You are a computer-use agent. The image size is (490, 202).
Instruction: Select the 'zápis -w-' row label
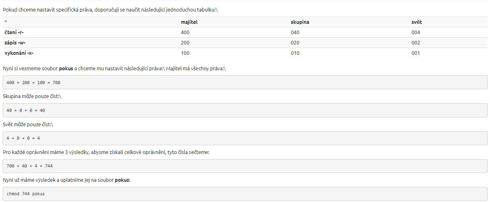(x=15, y=43)
